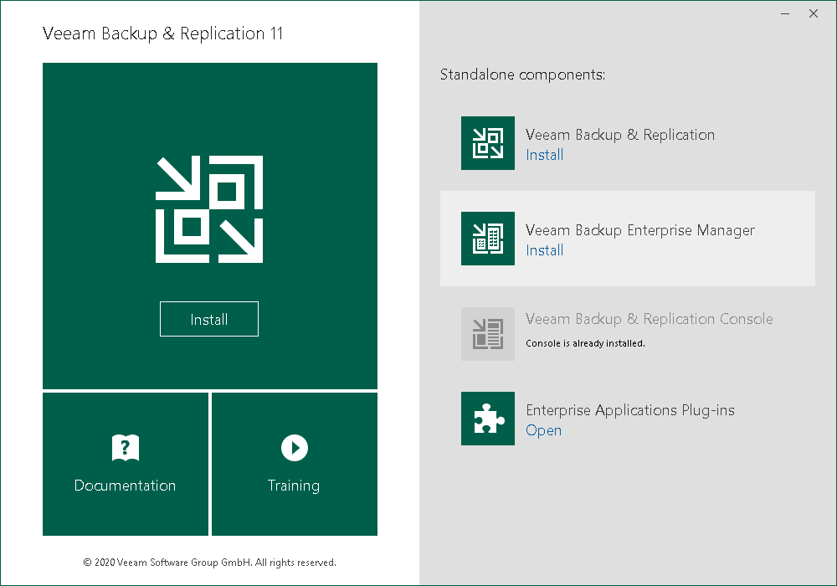Click the question mark inside the Documentation icon
The height and width of the screenshot is (586, 837).
(125, 447)
